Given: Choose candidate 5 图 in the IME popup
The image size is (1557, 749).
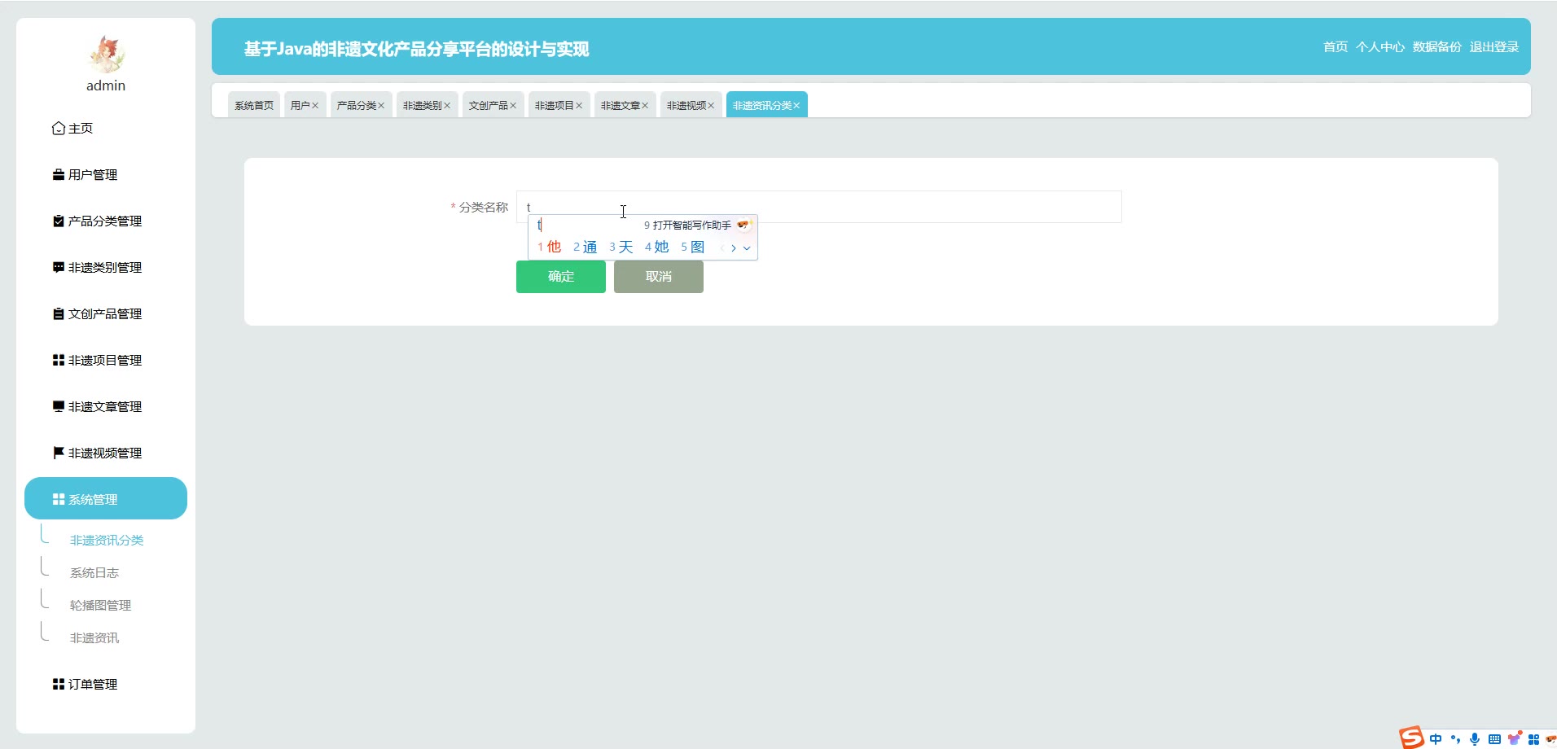Looking at the screenshot, I should pyautogui.click(x=693, y=247).
